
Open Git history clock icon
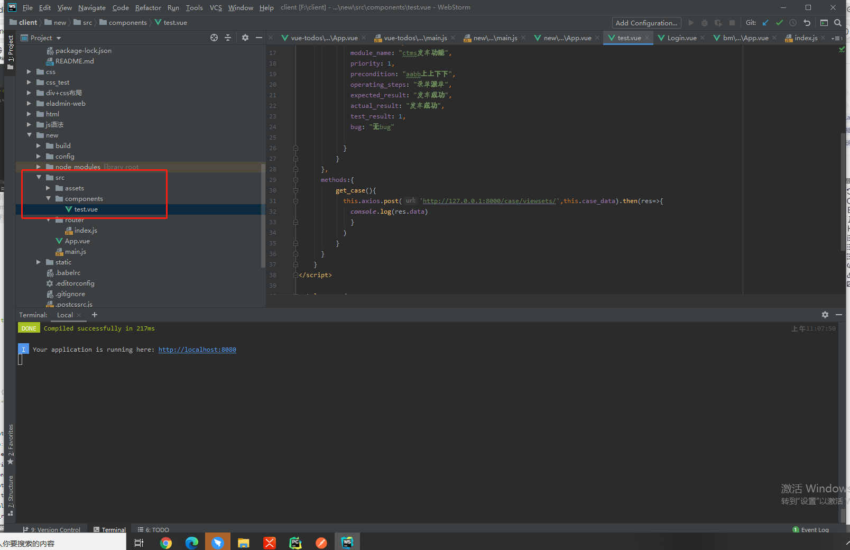793,23
